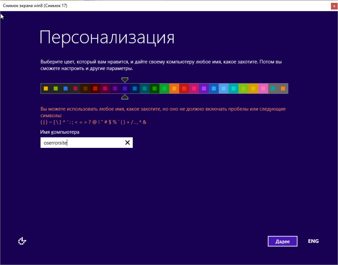Pick the lime green swatch on dark gray
338x265 pixels.
56,89
